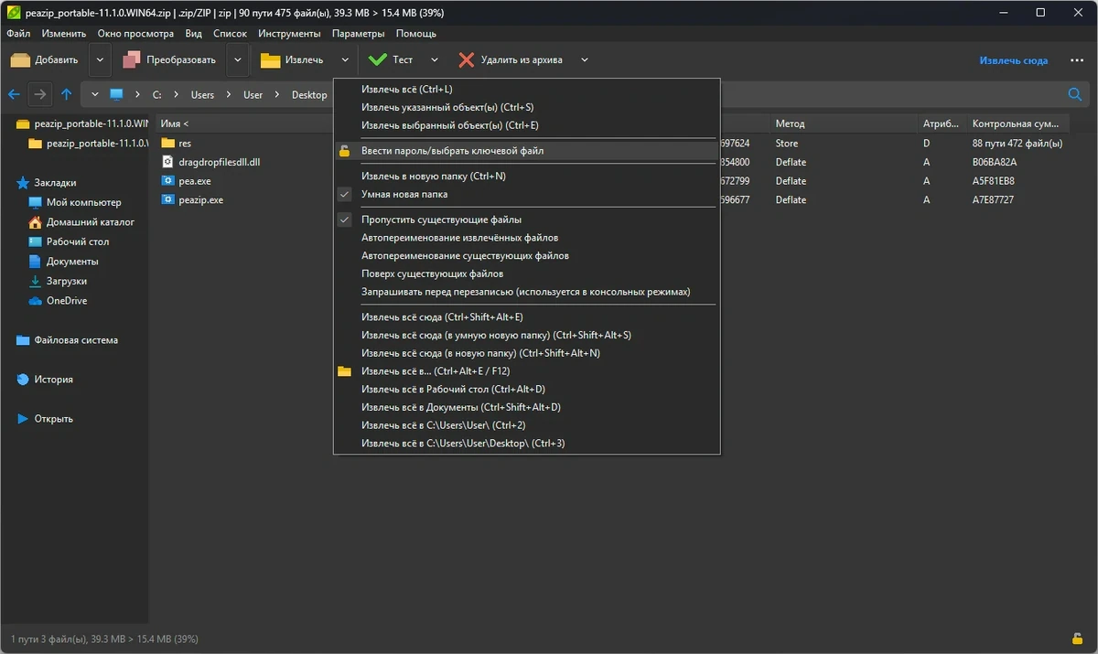Sort by Контрольная сумма column header
The height and width of the screenshot is (654, 1098).
(1016, 123)
